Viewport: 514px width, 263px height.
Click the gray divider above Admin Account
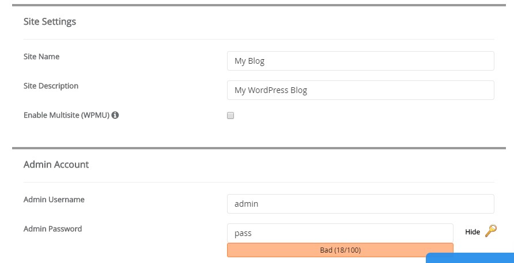point(259,148)
